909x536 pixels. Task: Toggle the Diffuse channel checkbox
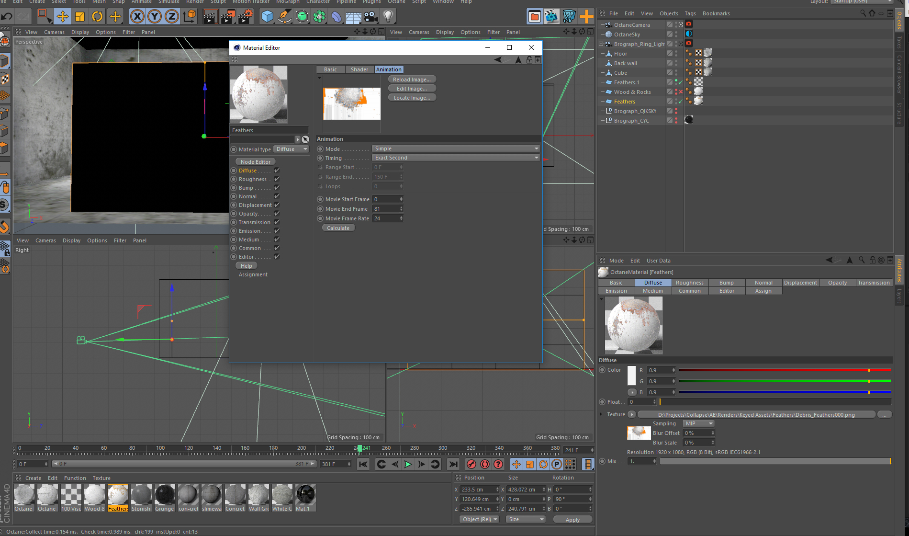pos(277,171)
